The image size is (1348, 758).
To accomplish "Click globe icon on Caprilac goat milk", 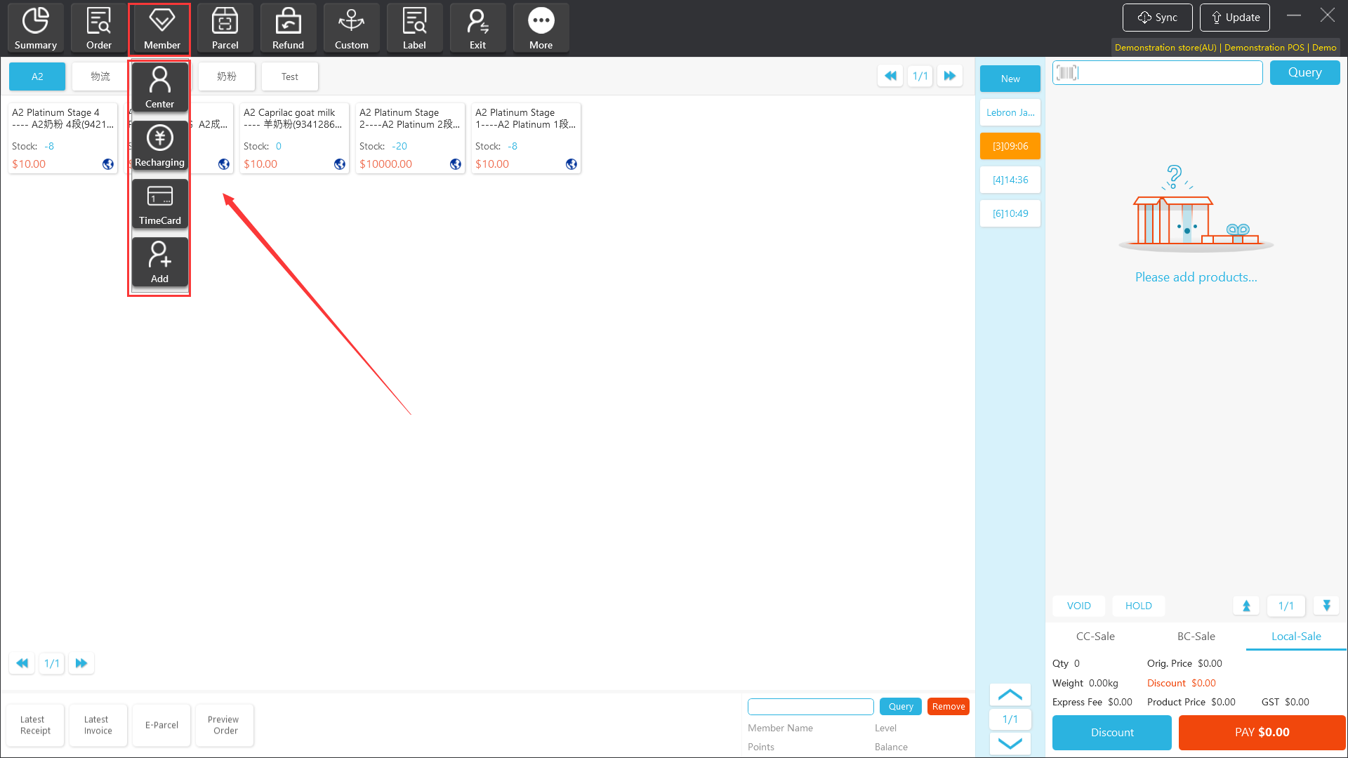I will pyautogui.click(x=340, y=164).
